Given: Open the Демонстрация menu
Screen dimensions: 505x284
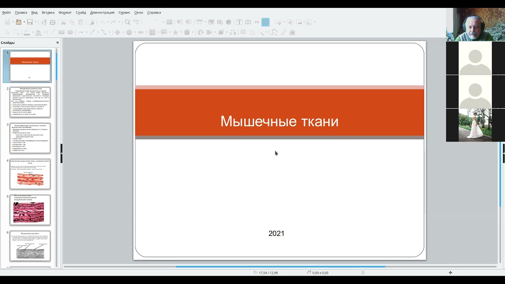Looking at the screenshot, I should (102, 12).
